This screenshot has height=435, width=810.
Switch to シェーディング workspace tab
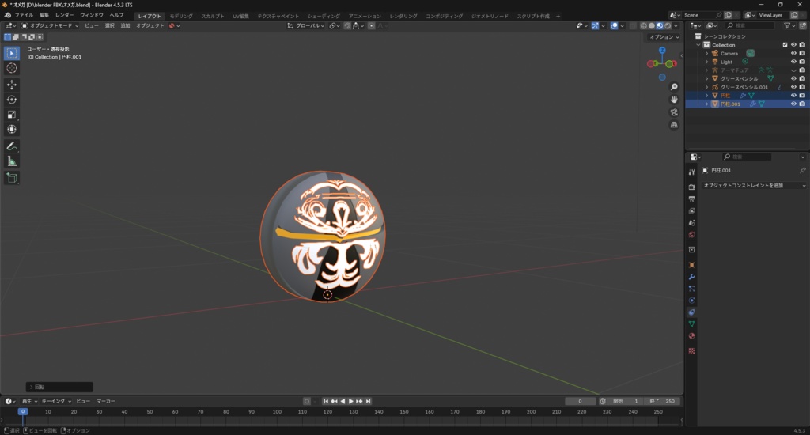pos(324,16)
